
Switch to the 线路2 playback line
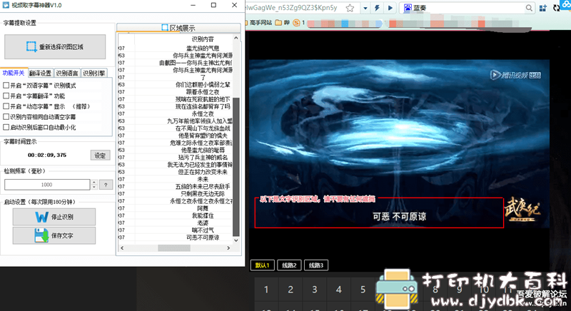tap(289, 265)
